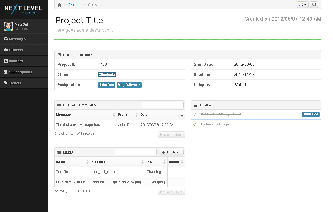Open Projects breadcrumb link
333x212 pixels.
(x=75, y=5)
